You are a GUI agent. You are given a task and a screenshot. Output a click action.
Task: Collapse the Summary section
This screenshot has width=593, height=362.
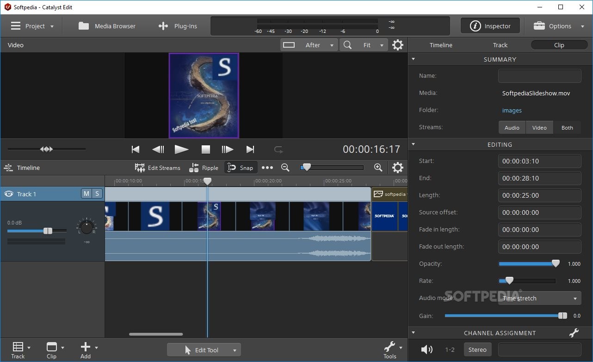pyautogui.click(x=414, y=59)
